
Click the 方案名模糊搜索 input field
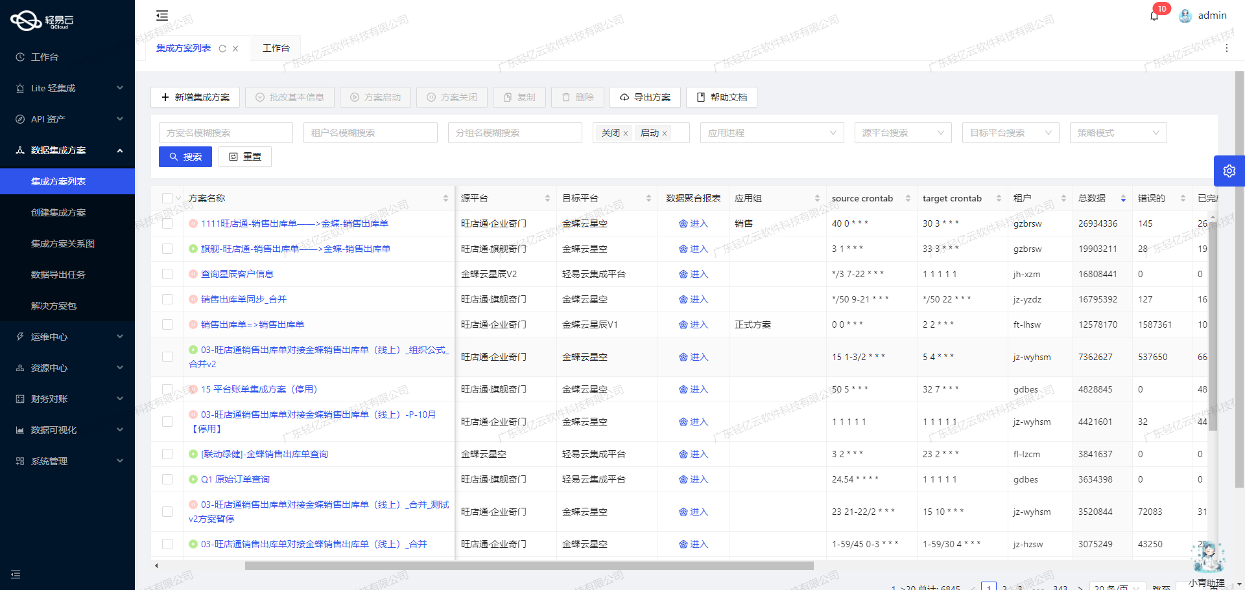[226, 132]
